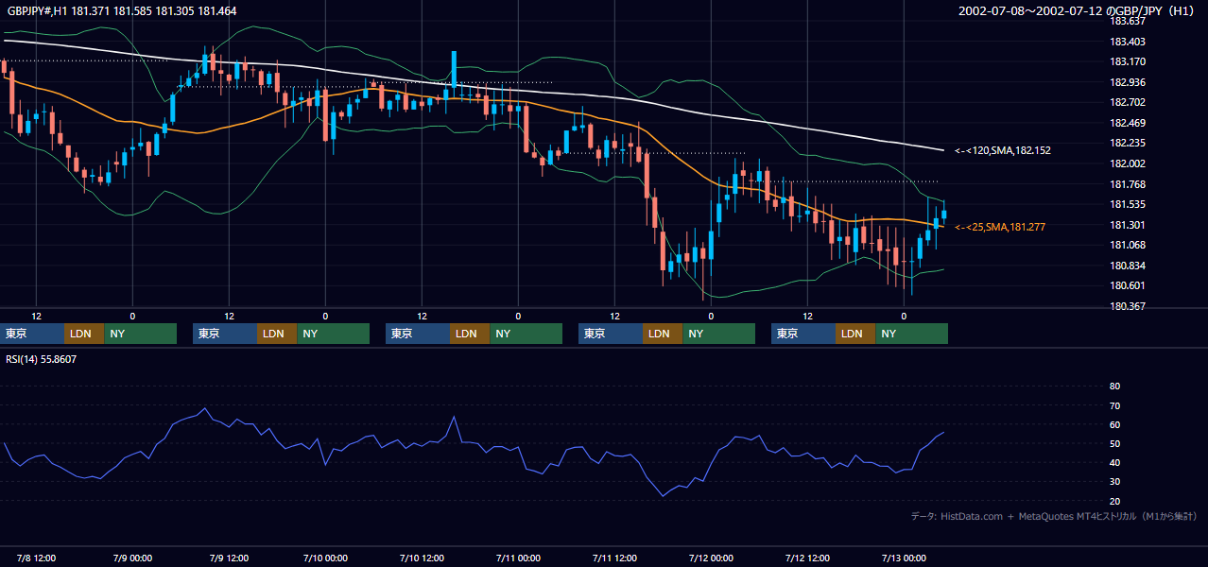Click the 7/10 00:00 time axis label
The width and height of the screenshot is (1208, 567).
[326, 558]
